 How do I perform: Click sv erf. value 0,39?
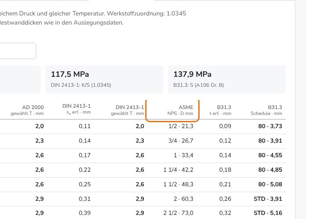pos(85,213)
